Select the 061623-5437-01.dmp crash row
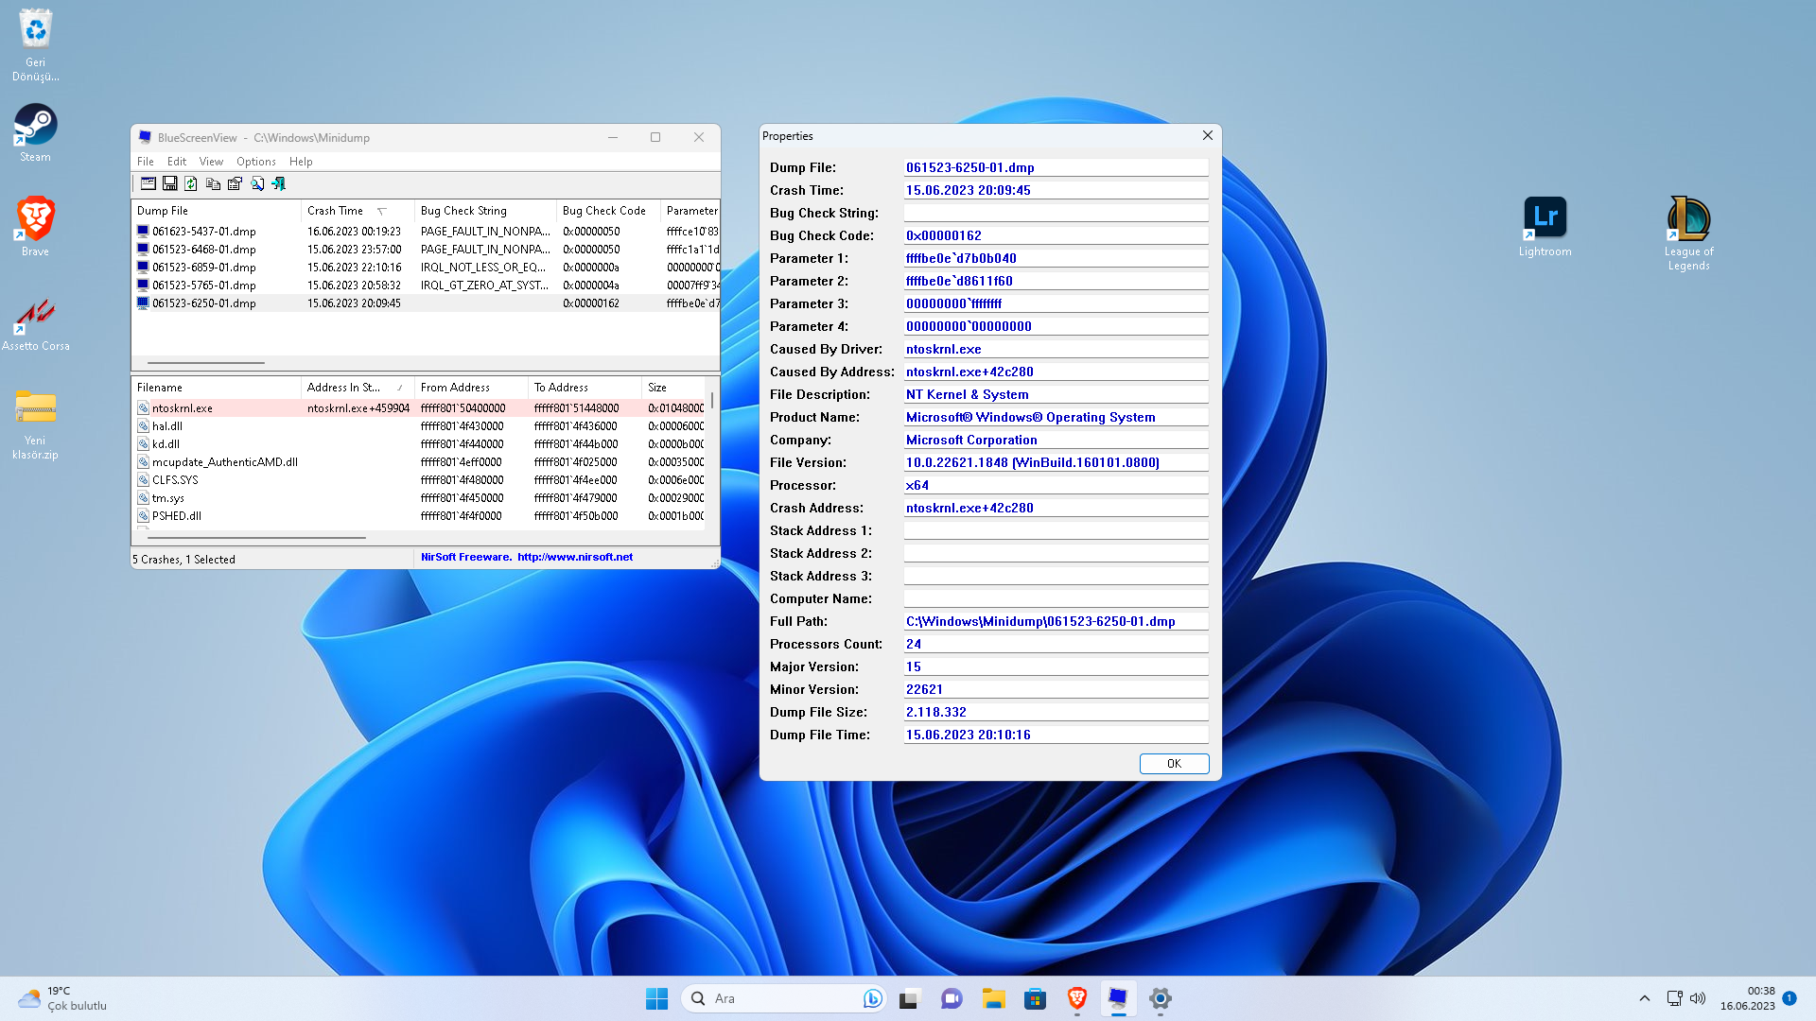 pyautogui.click(x=204, y=232)
